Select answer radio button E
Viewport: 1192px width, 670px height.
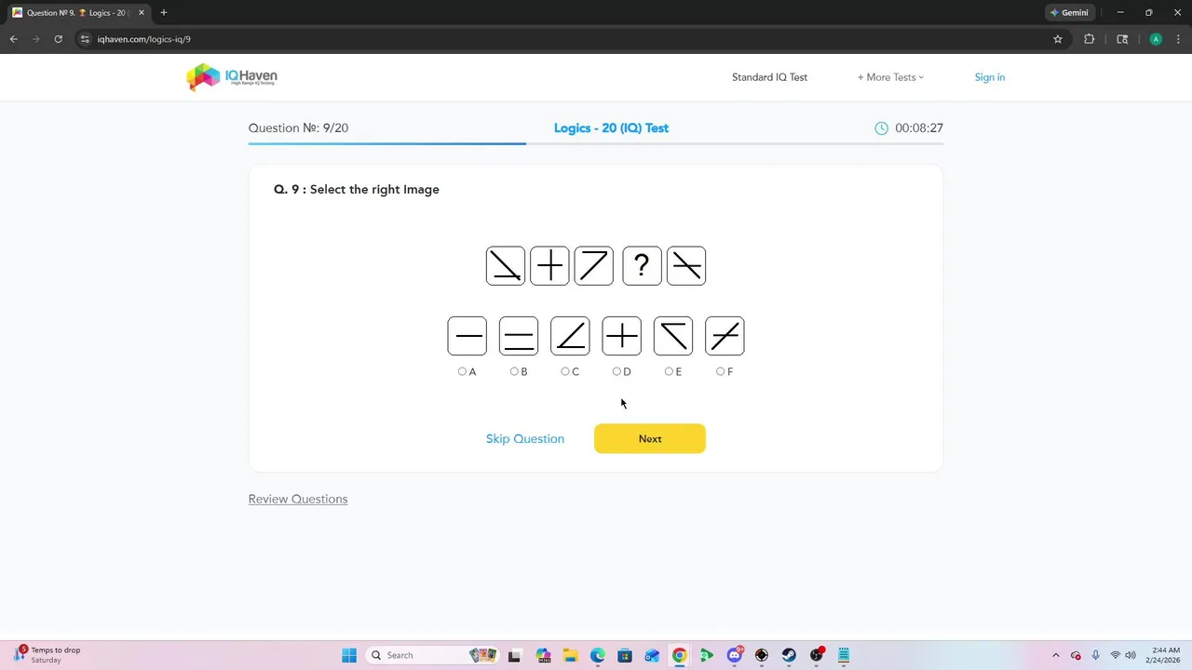click(x=669, y=371)
